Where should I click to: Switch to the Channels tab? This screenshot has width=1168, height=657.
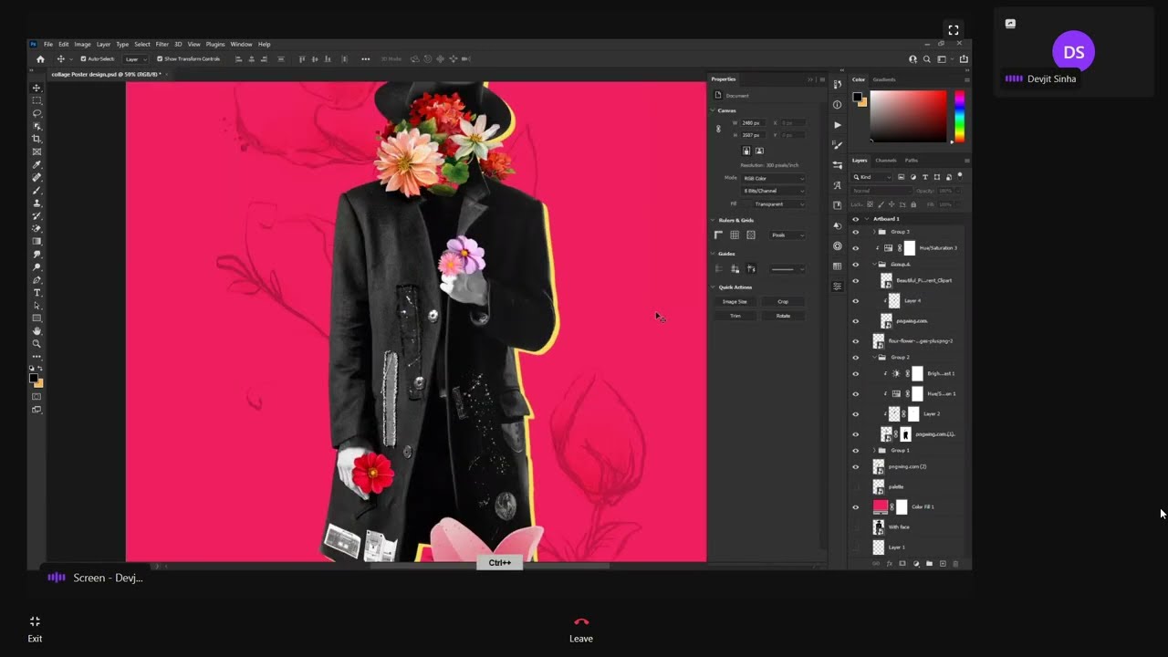(x=886, y=161)
